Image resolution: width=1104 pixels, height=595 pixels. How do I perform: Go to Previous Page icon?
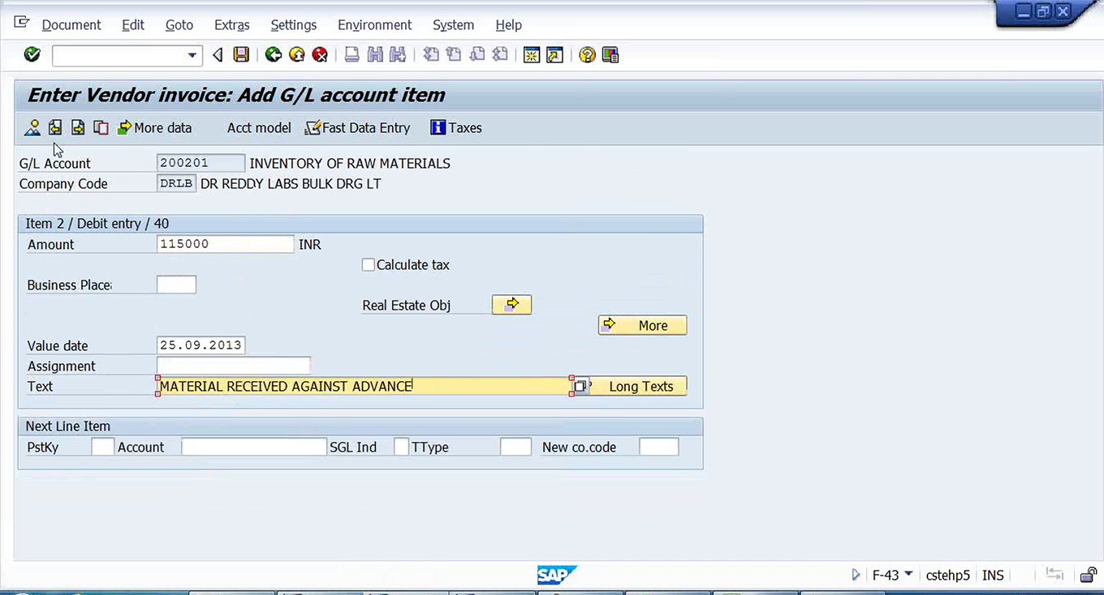pos(454,54)
